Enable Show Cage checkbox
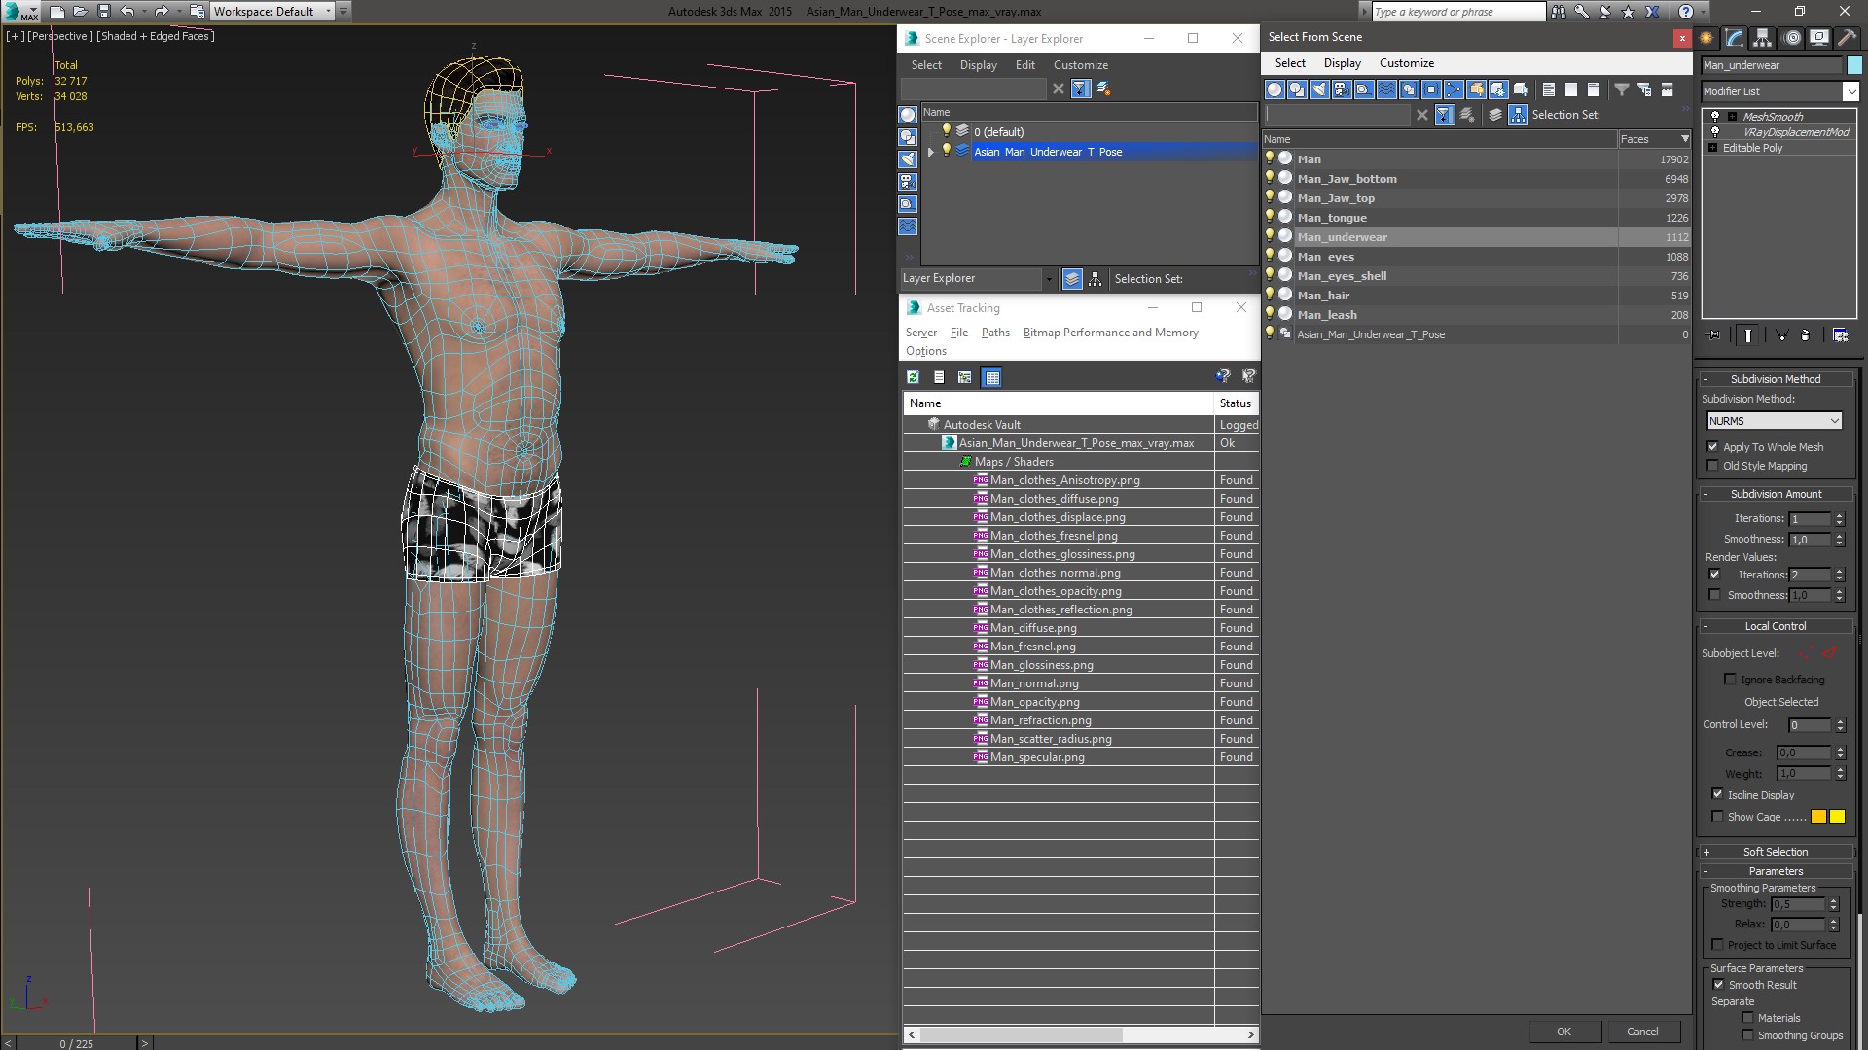 [1717, 817]
